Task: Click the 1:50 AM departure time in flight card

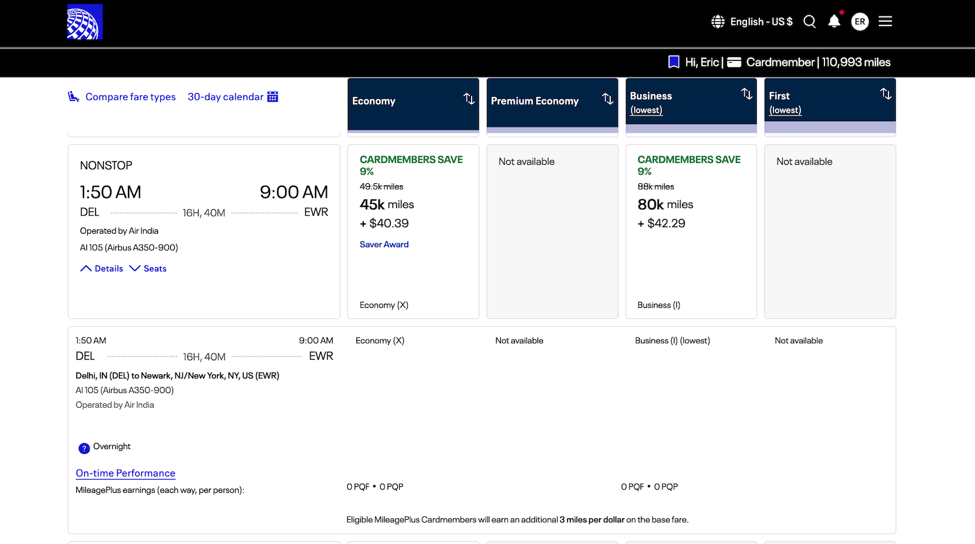Action: 110,192
